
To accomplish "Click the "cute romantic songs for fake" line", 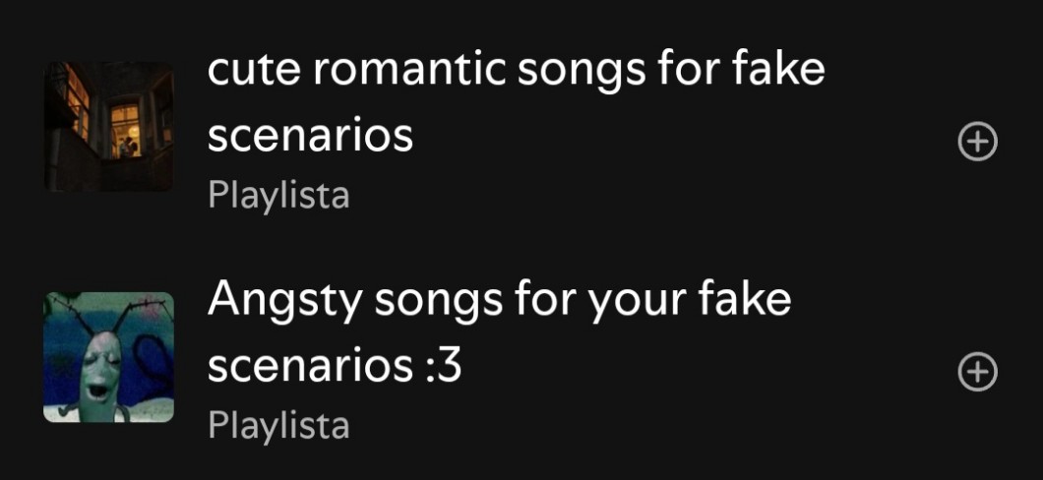I will coord(516,70).
